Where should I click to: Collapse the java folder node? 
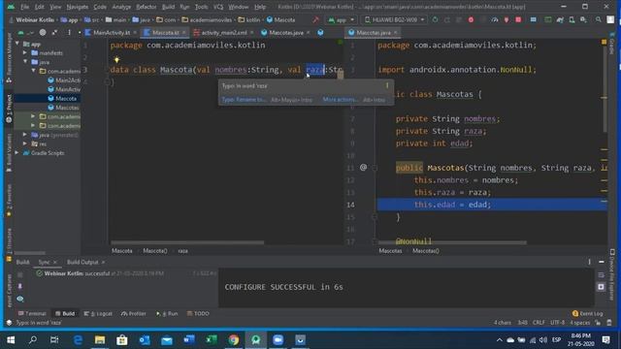tap(25, 62)
